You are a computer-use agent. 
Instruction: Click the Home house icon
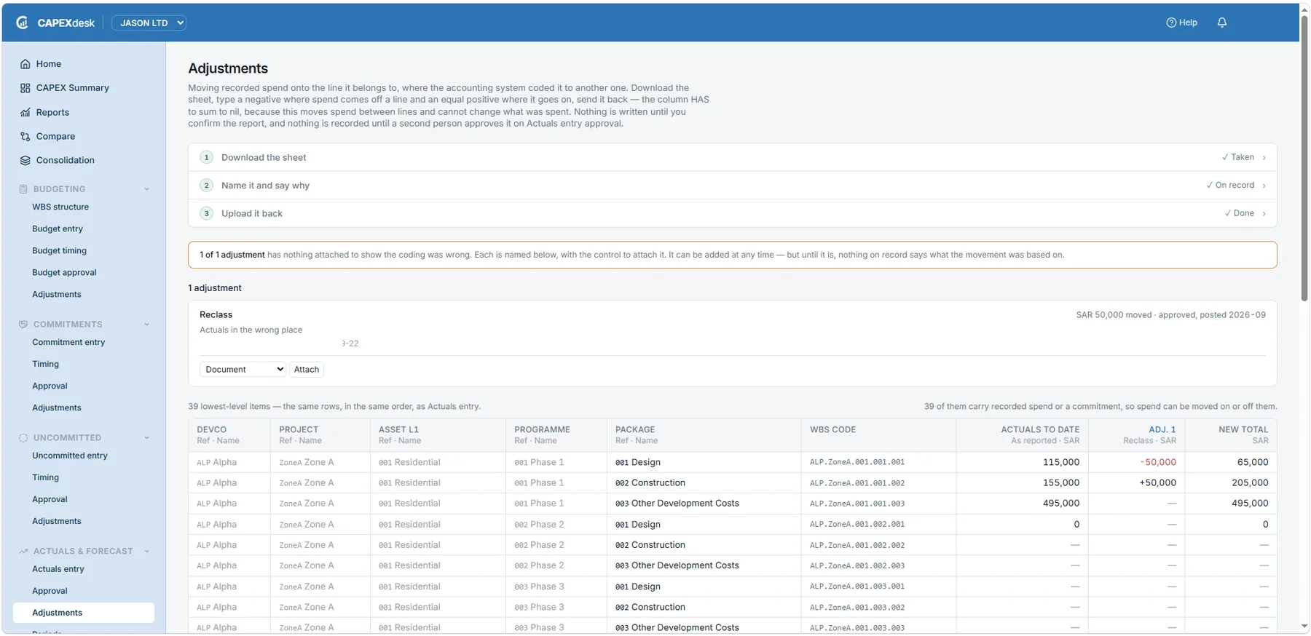click(x=25, y=64)
